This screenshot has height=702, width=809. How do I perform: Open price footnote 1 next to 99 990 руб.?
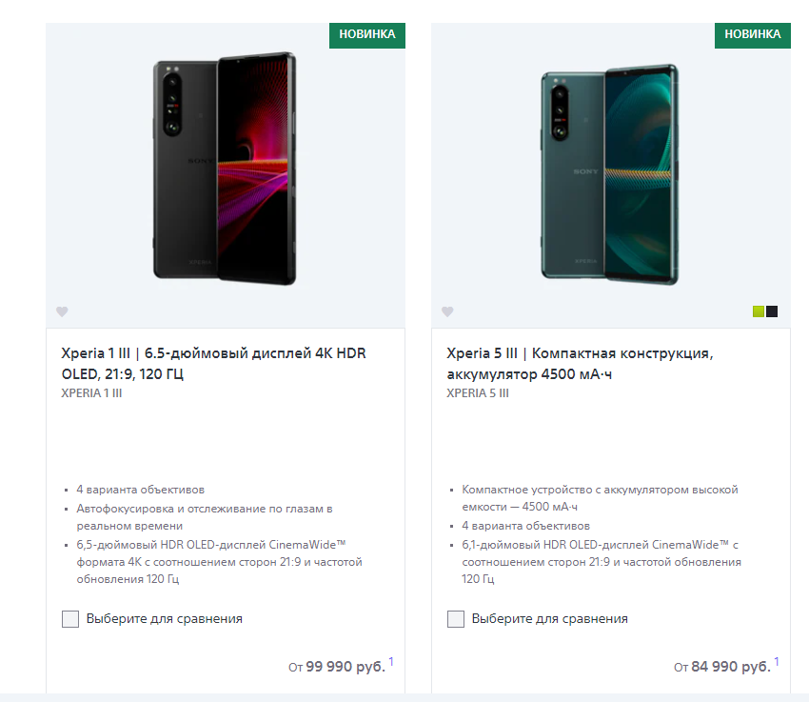coord(391,661)
